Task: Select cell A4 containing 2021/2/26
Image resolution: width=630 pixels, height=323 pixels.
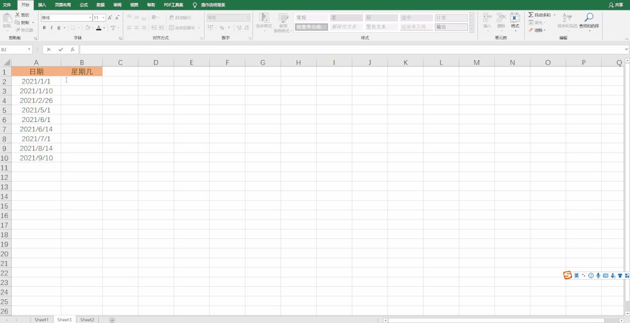Action: (36, 100)
